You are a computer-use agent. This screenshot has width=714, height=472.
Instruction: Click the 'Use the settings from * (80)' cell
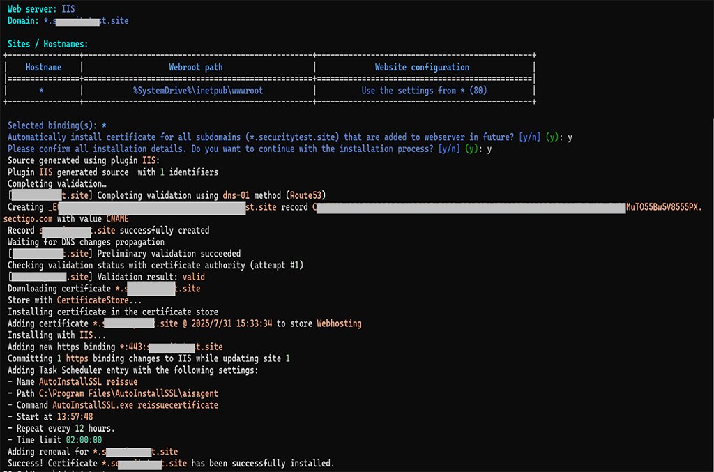coord(424,91)
